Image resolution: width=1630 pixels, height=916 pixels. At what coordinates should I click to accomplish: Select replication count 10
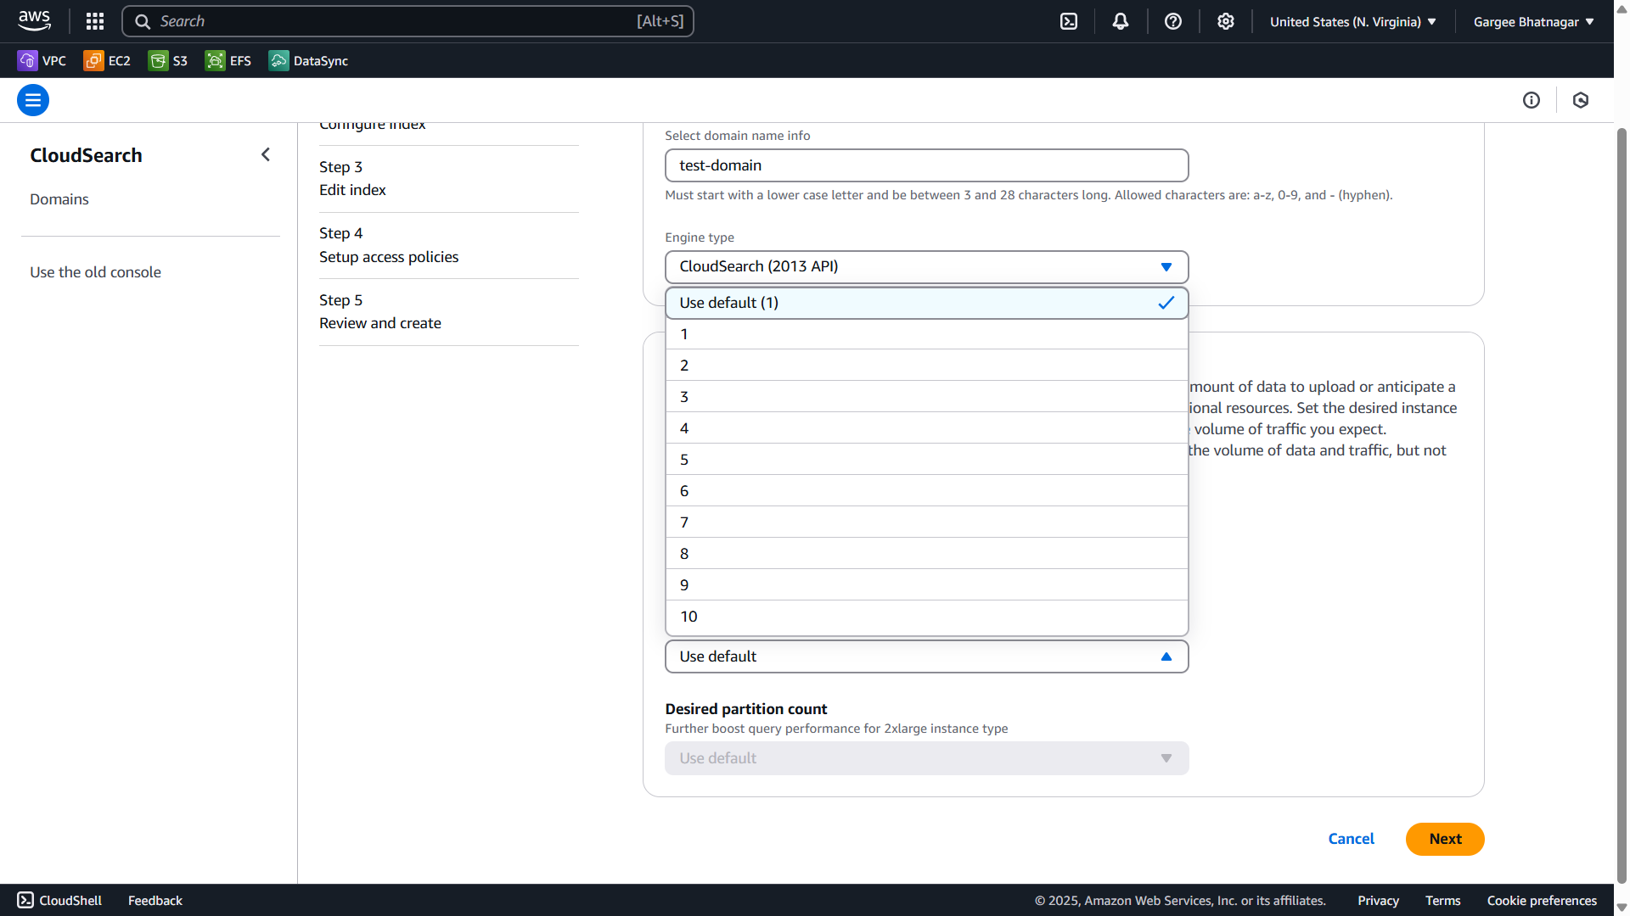pyautogui.click(x=926, y=617)
